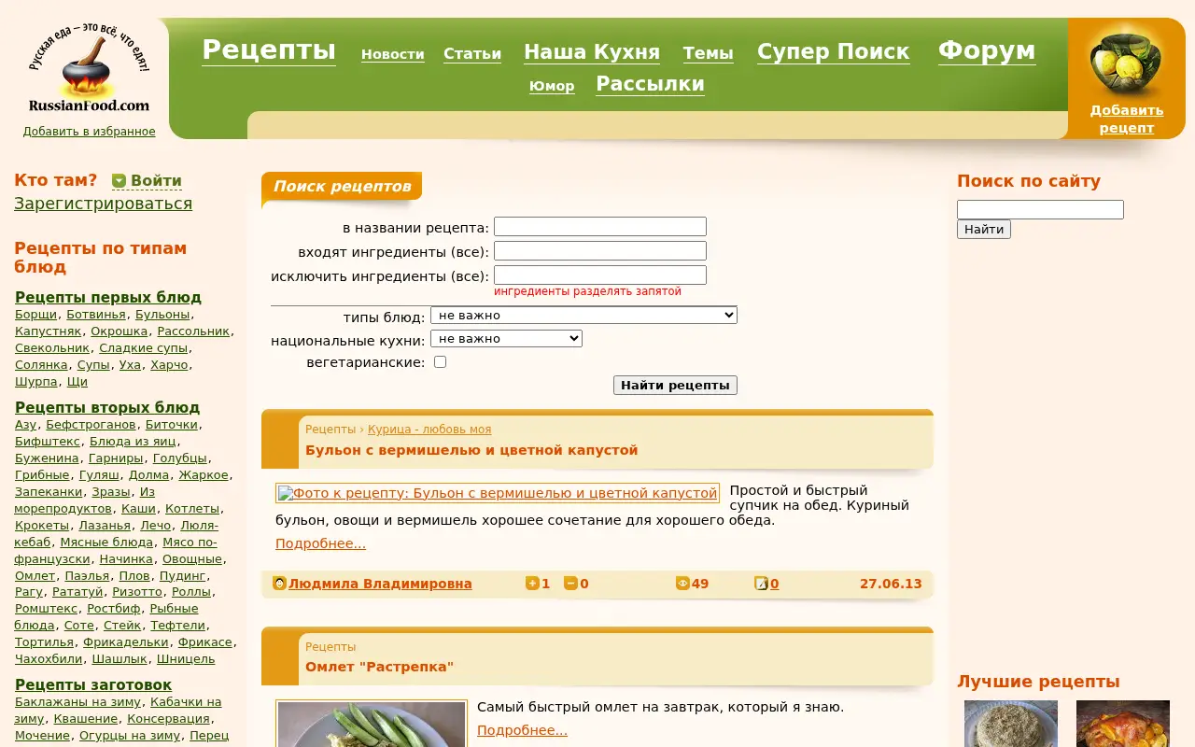Click the views eye icon
The height and width of the screenshot is (747, 1195).
click(682, 584)
